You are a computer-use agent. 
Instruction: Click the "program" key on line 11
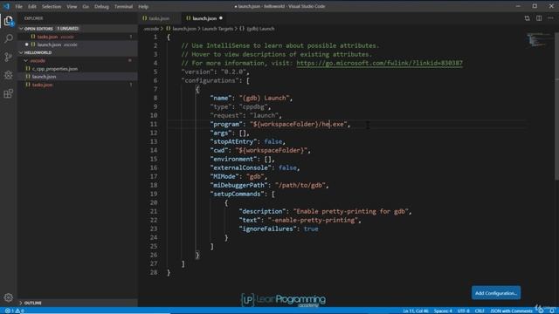pyautogui.click(x=226, y=124)
